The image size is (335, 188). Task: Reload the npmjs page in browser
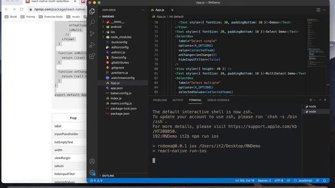click(x=21, y=9)
